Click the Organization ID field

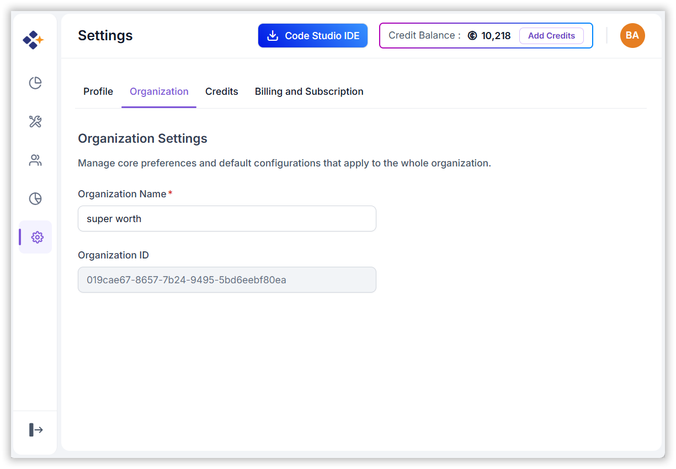pyautogui.click(x=227, y=280)
